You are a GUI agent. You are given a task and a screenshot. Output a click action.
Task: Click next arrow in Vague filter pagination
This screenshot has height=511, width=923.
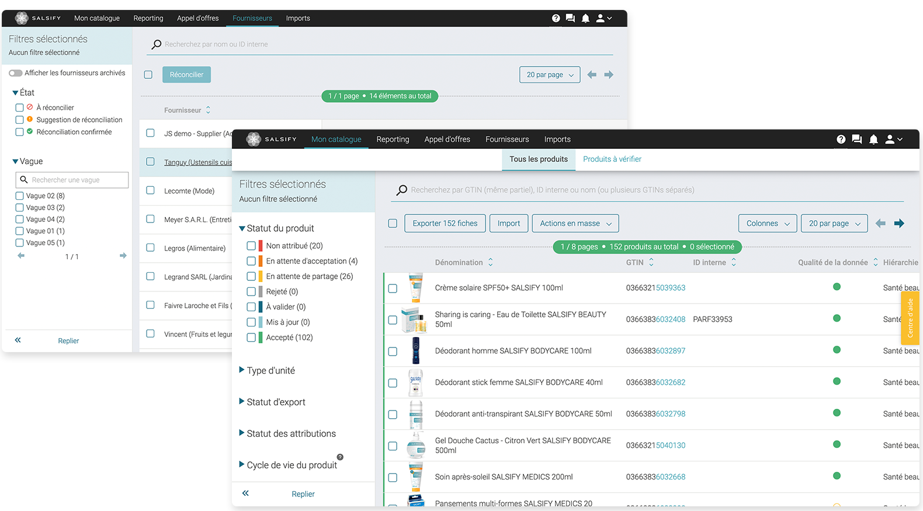(123, 256)
